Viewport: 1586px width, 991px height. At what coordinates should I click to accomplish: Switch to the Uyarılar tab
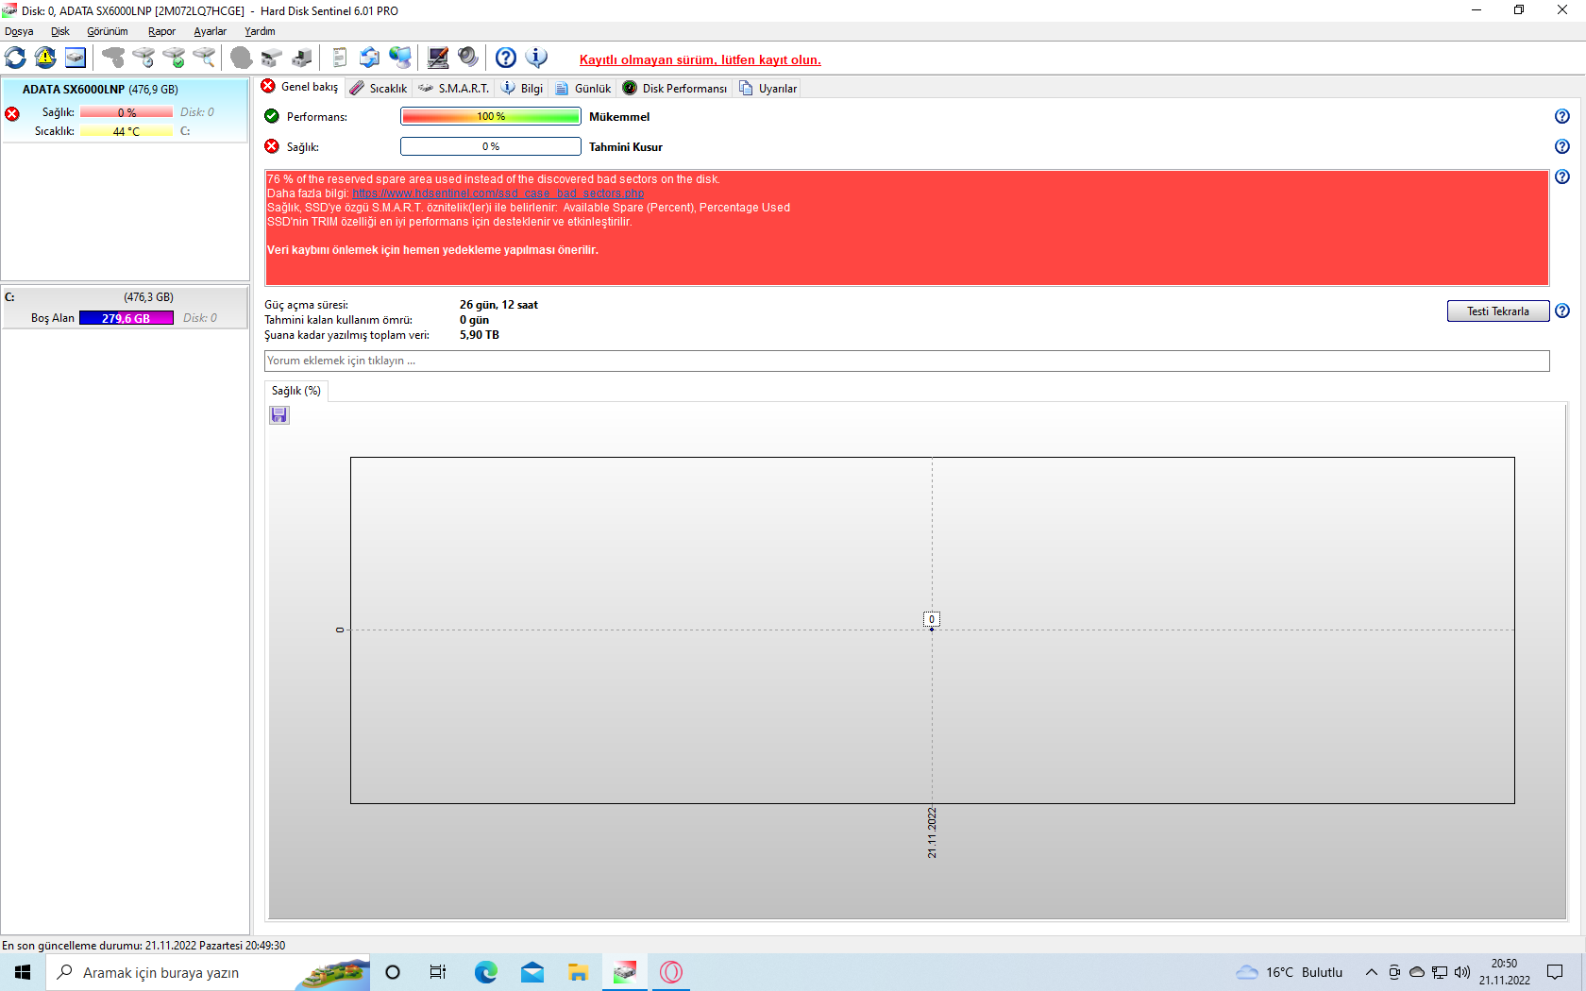768,88
